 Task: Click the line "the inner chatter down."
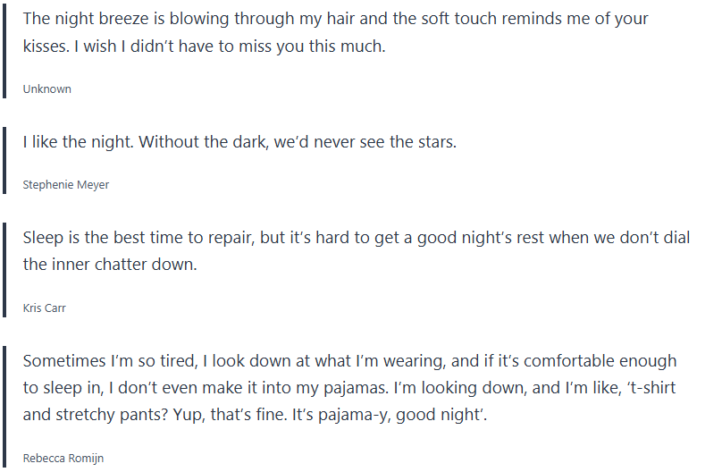click(x=109, y=265)
